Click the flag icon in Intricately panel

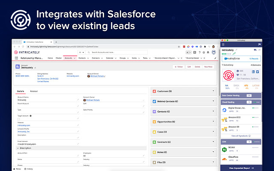259,44
